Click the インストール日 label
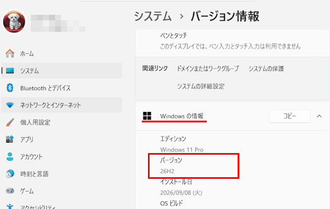Viewport: 330px width, 209px height. tap(176, 182)
